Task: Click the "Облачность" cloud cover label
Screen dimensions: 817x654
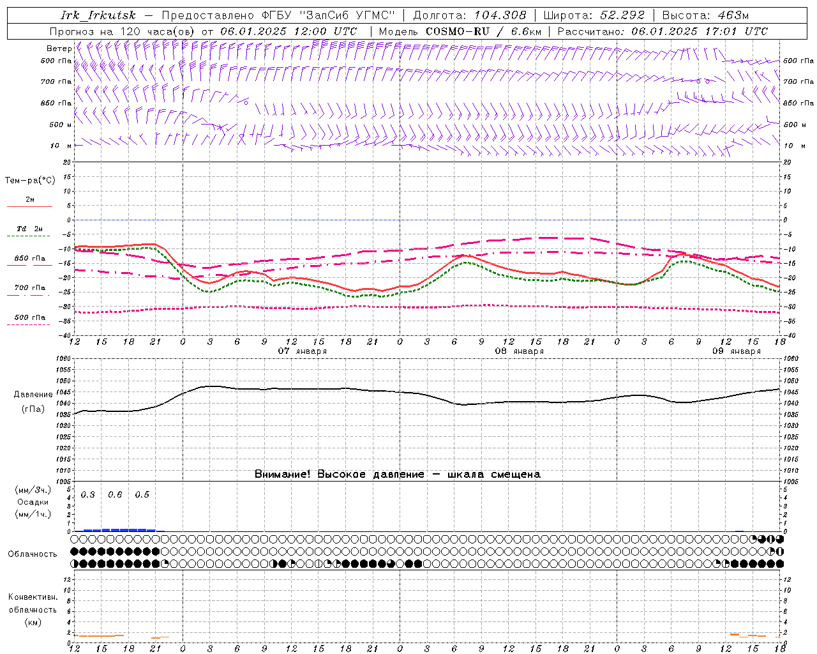Action: (33, 554)
